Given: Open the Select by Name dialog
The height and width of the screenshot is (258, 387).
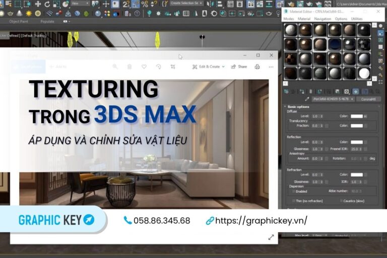Looking at the screenshot, I should (9, 4).
